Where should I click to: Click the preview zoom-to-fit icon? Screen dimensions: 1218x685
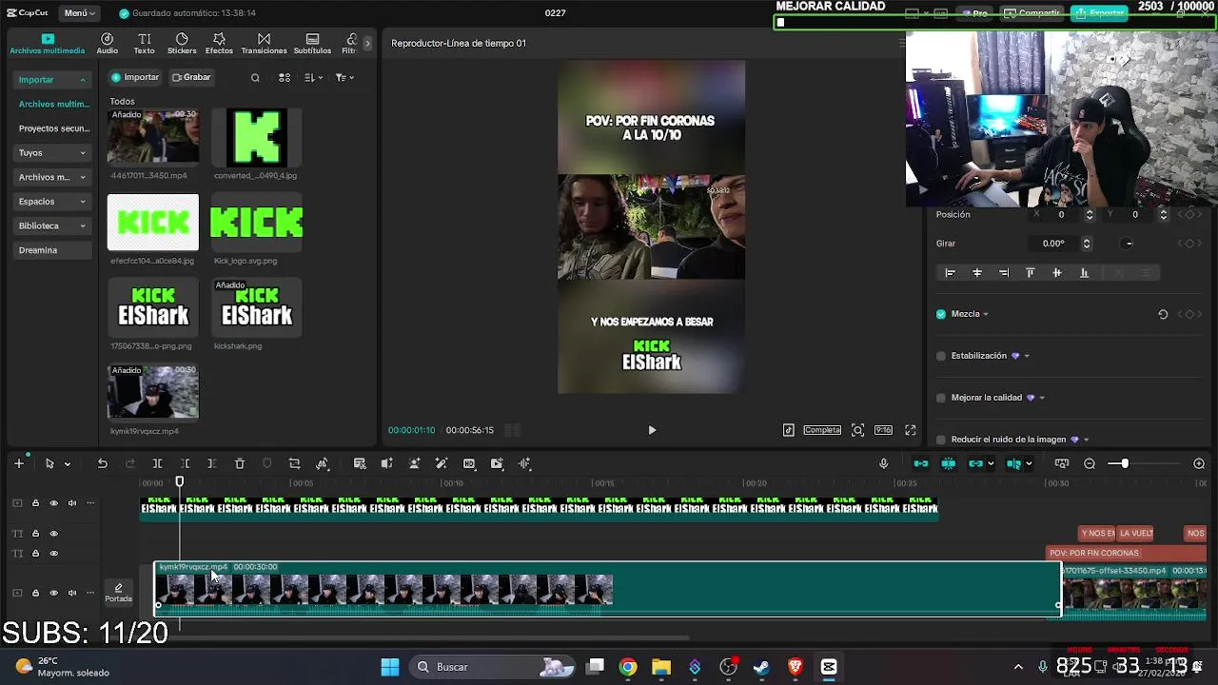click(x=857, y=430)
